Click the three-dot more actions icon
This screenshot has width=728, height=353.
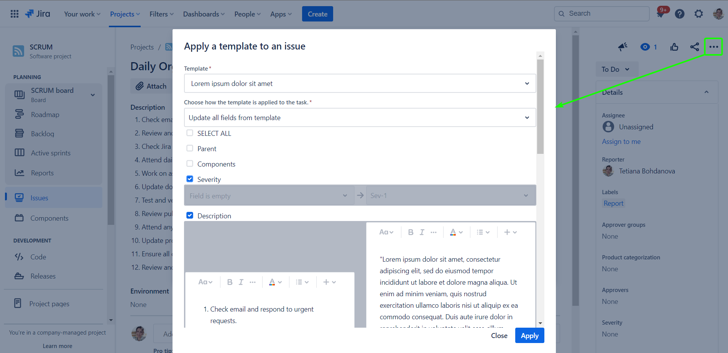(x=713, y=47)
